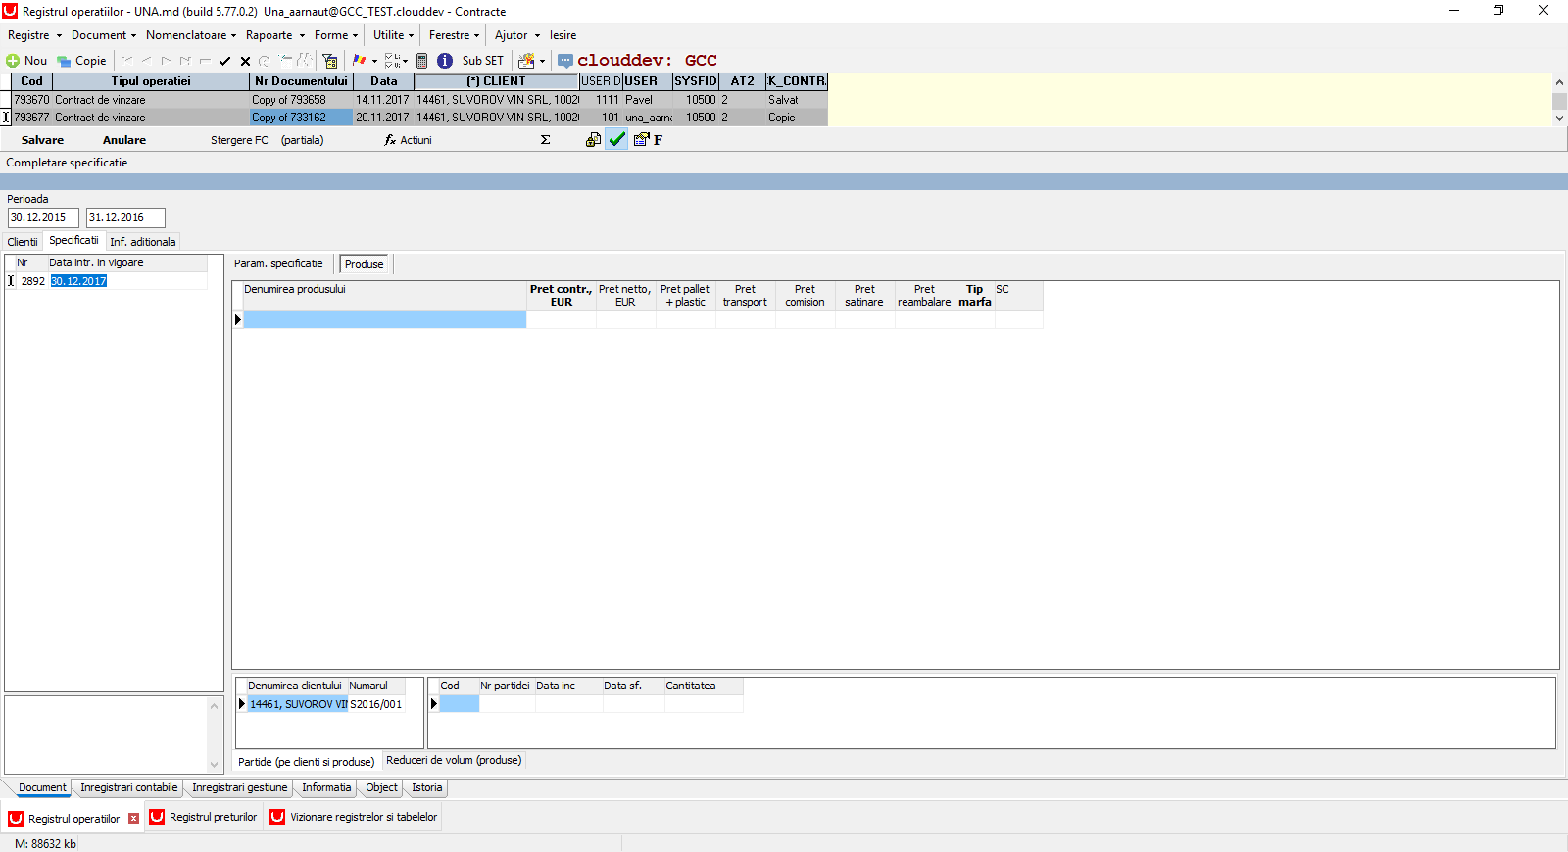The width and height of the screenshot is (1568, 852).
Task: Click the end date field 31.12.2016
Action: pos(125,217)
